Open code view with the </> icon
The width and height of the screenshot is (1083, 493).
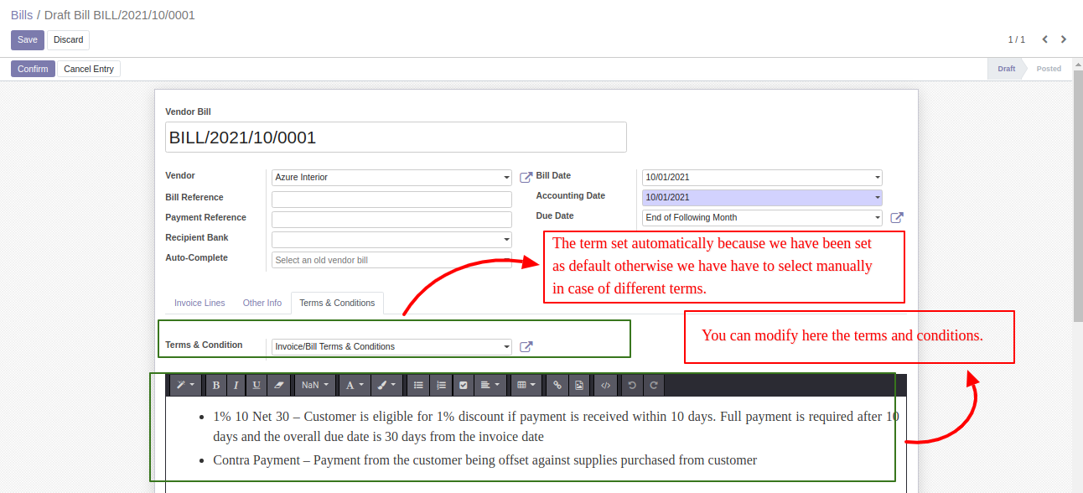click(x=606, y=386)
